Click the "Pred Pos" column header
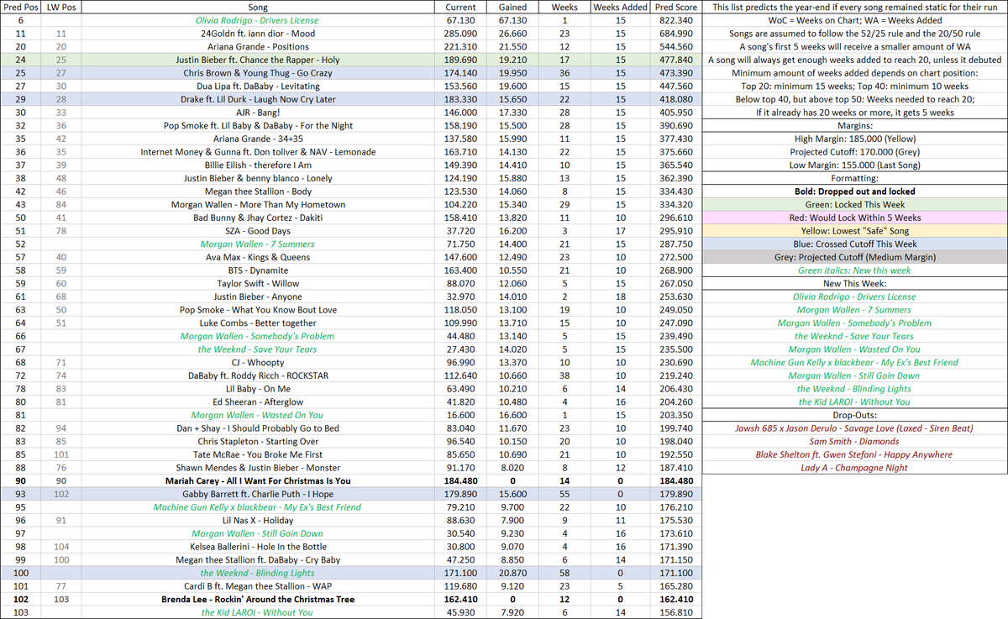This screenshot has height=619, width=1008. pyautogui.click(x=20, y=7)
